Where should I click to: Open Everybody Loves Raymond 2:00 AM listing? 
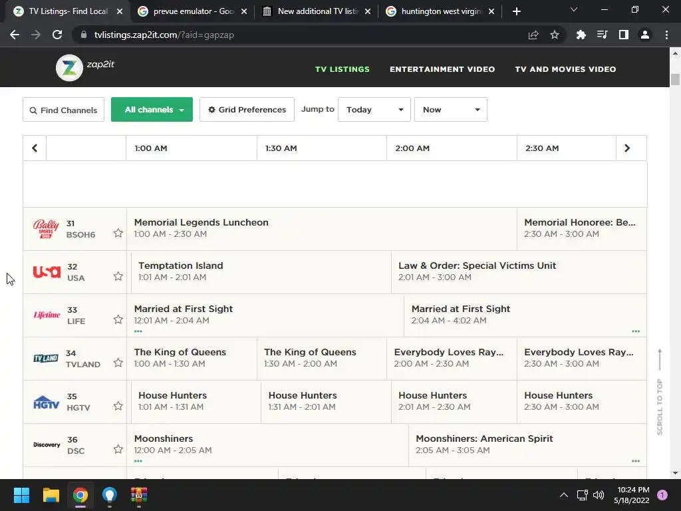click(x=452, y=359)
